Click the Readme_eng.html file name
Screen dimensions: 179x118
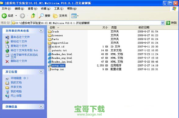pyautogui.click(x=62, y=58)
